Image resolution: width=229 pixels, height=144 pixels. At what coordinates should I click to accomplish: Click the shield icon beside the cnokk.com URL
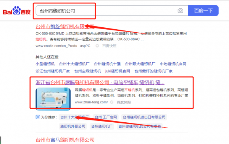(97, 46)
